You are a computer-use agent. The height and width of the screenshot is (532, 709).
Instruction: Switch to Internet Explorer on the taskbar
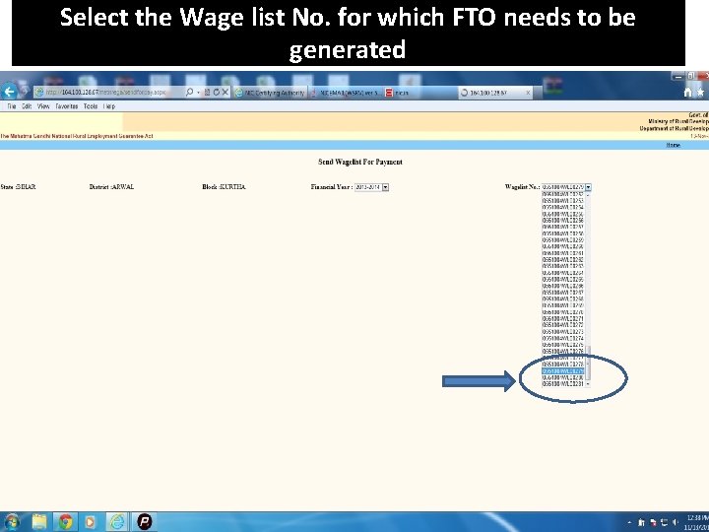(116, 522)
